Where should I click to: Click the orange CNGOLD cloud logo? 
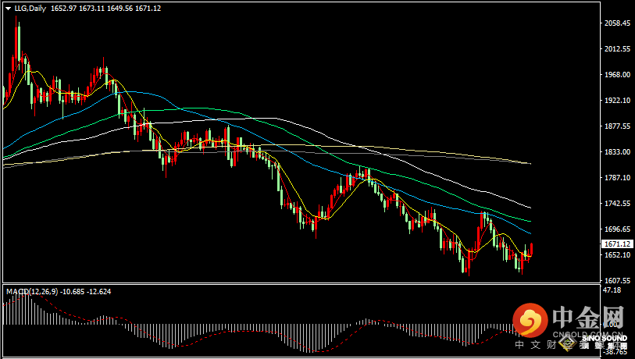pos(530,321)
